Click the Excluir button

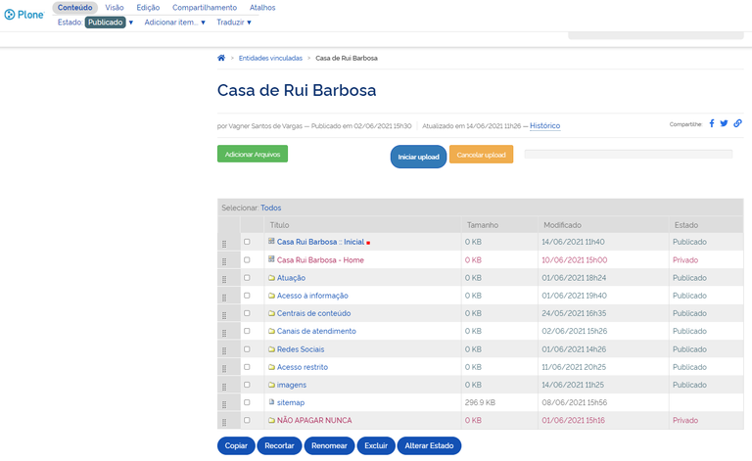click(x=376, y=445)
